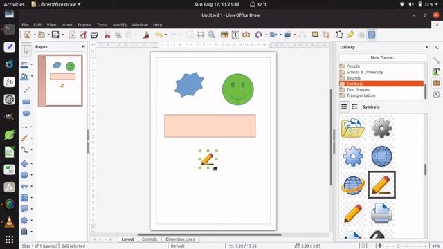443x249 pixels.
Task: Open the Modify menu
Action: [120, 25]
